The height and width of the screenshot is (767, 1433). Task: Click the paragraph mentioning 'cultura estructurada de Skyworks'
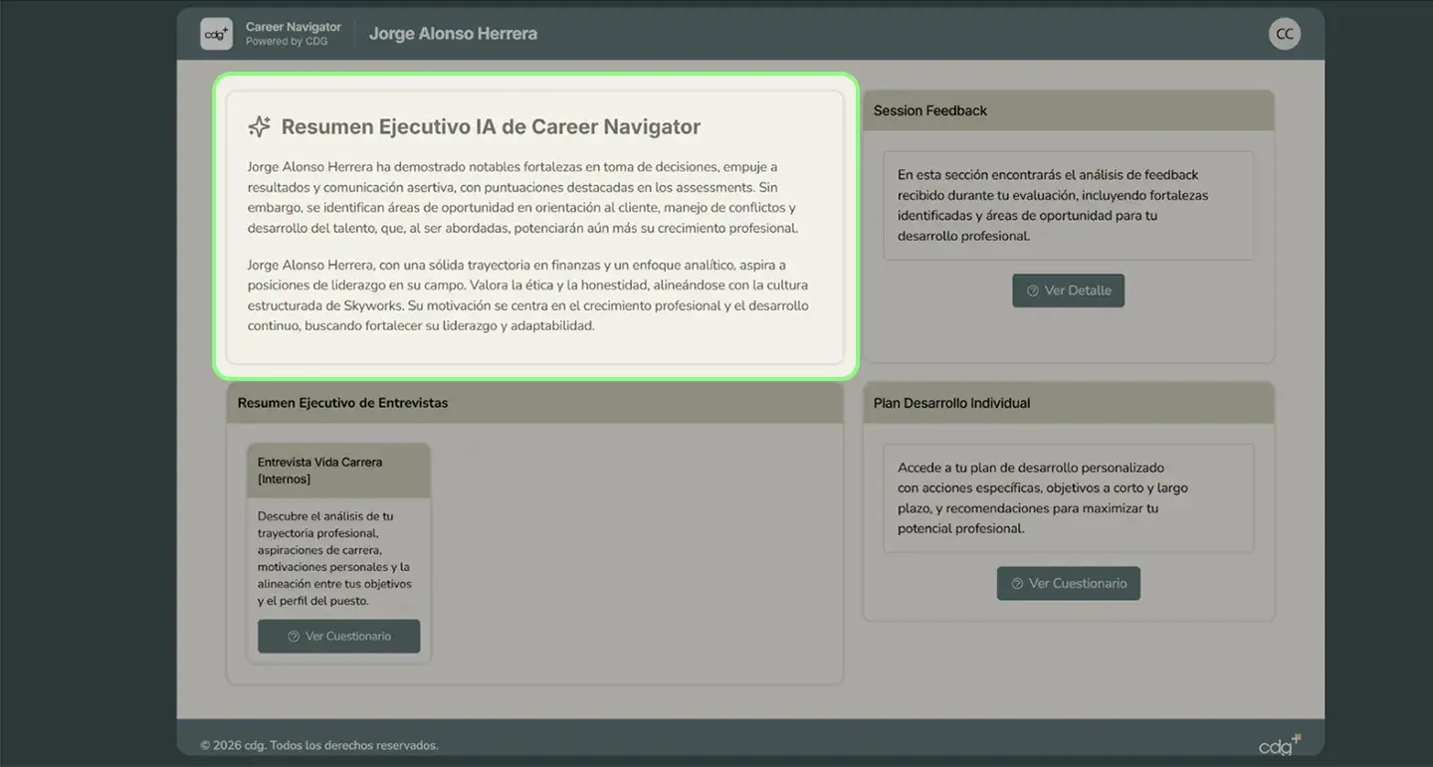click(528, 295)
